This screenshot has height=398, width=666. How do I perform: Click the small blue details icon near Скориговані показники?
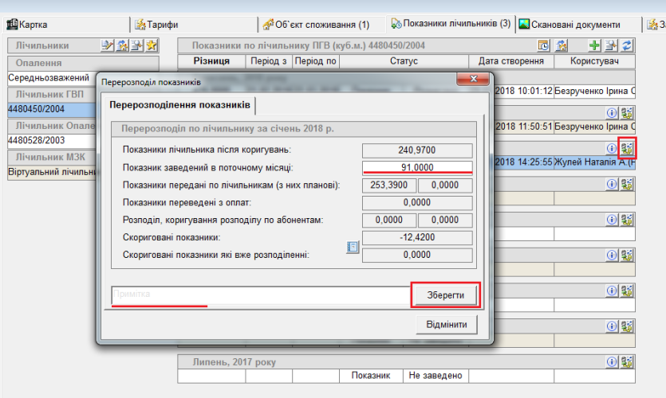[353, 248]
